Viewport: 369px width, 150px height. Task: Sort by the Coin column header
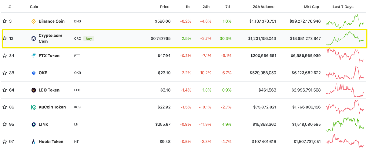(34, 7)
